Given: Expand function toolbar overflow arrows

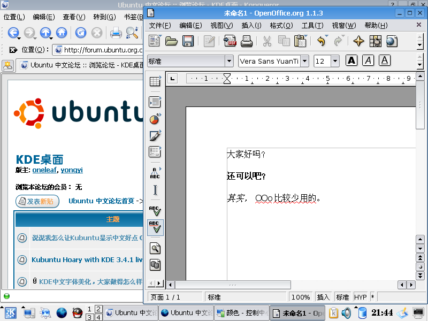Looking at the screenshot, I should (x=420, y=41).
